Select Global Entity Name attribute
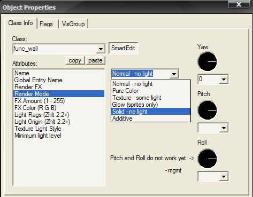The image size is (253, 197). coord(59,80)
